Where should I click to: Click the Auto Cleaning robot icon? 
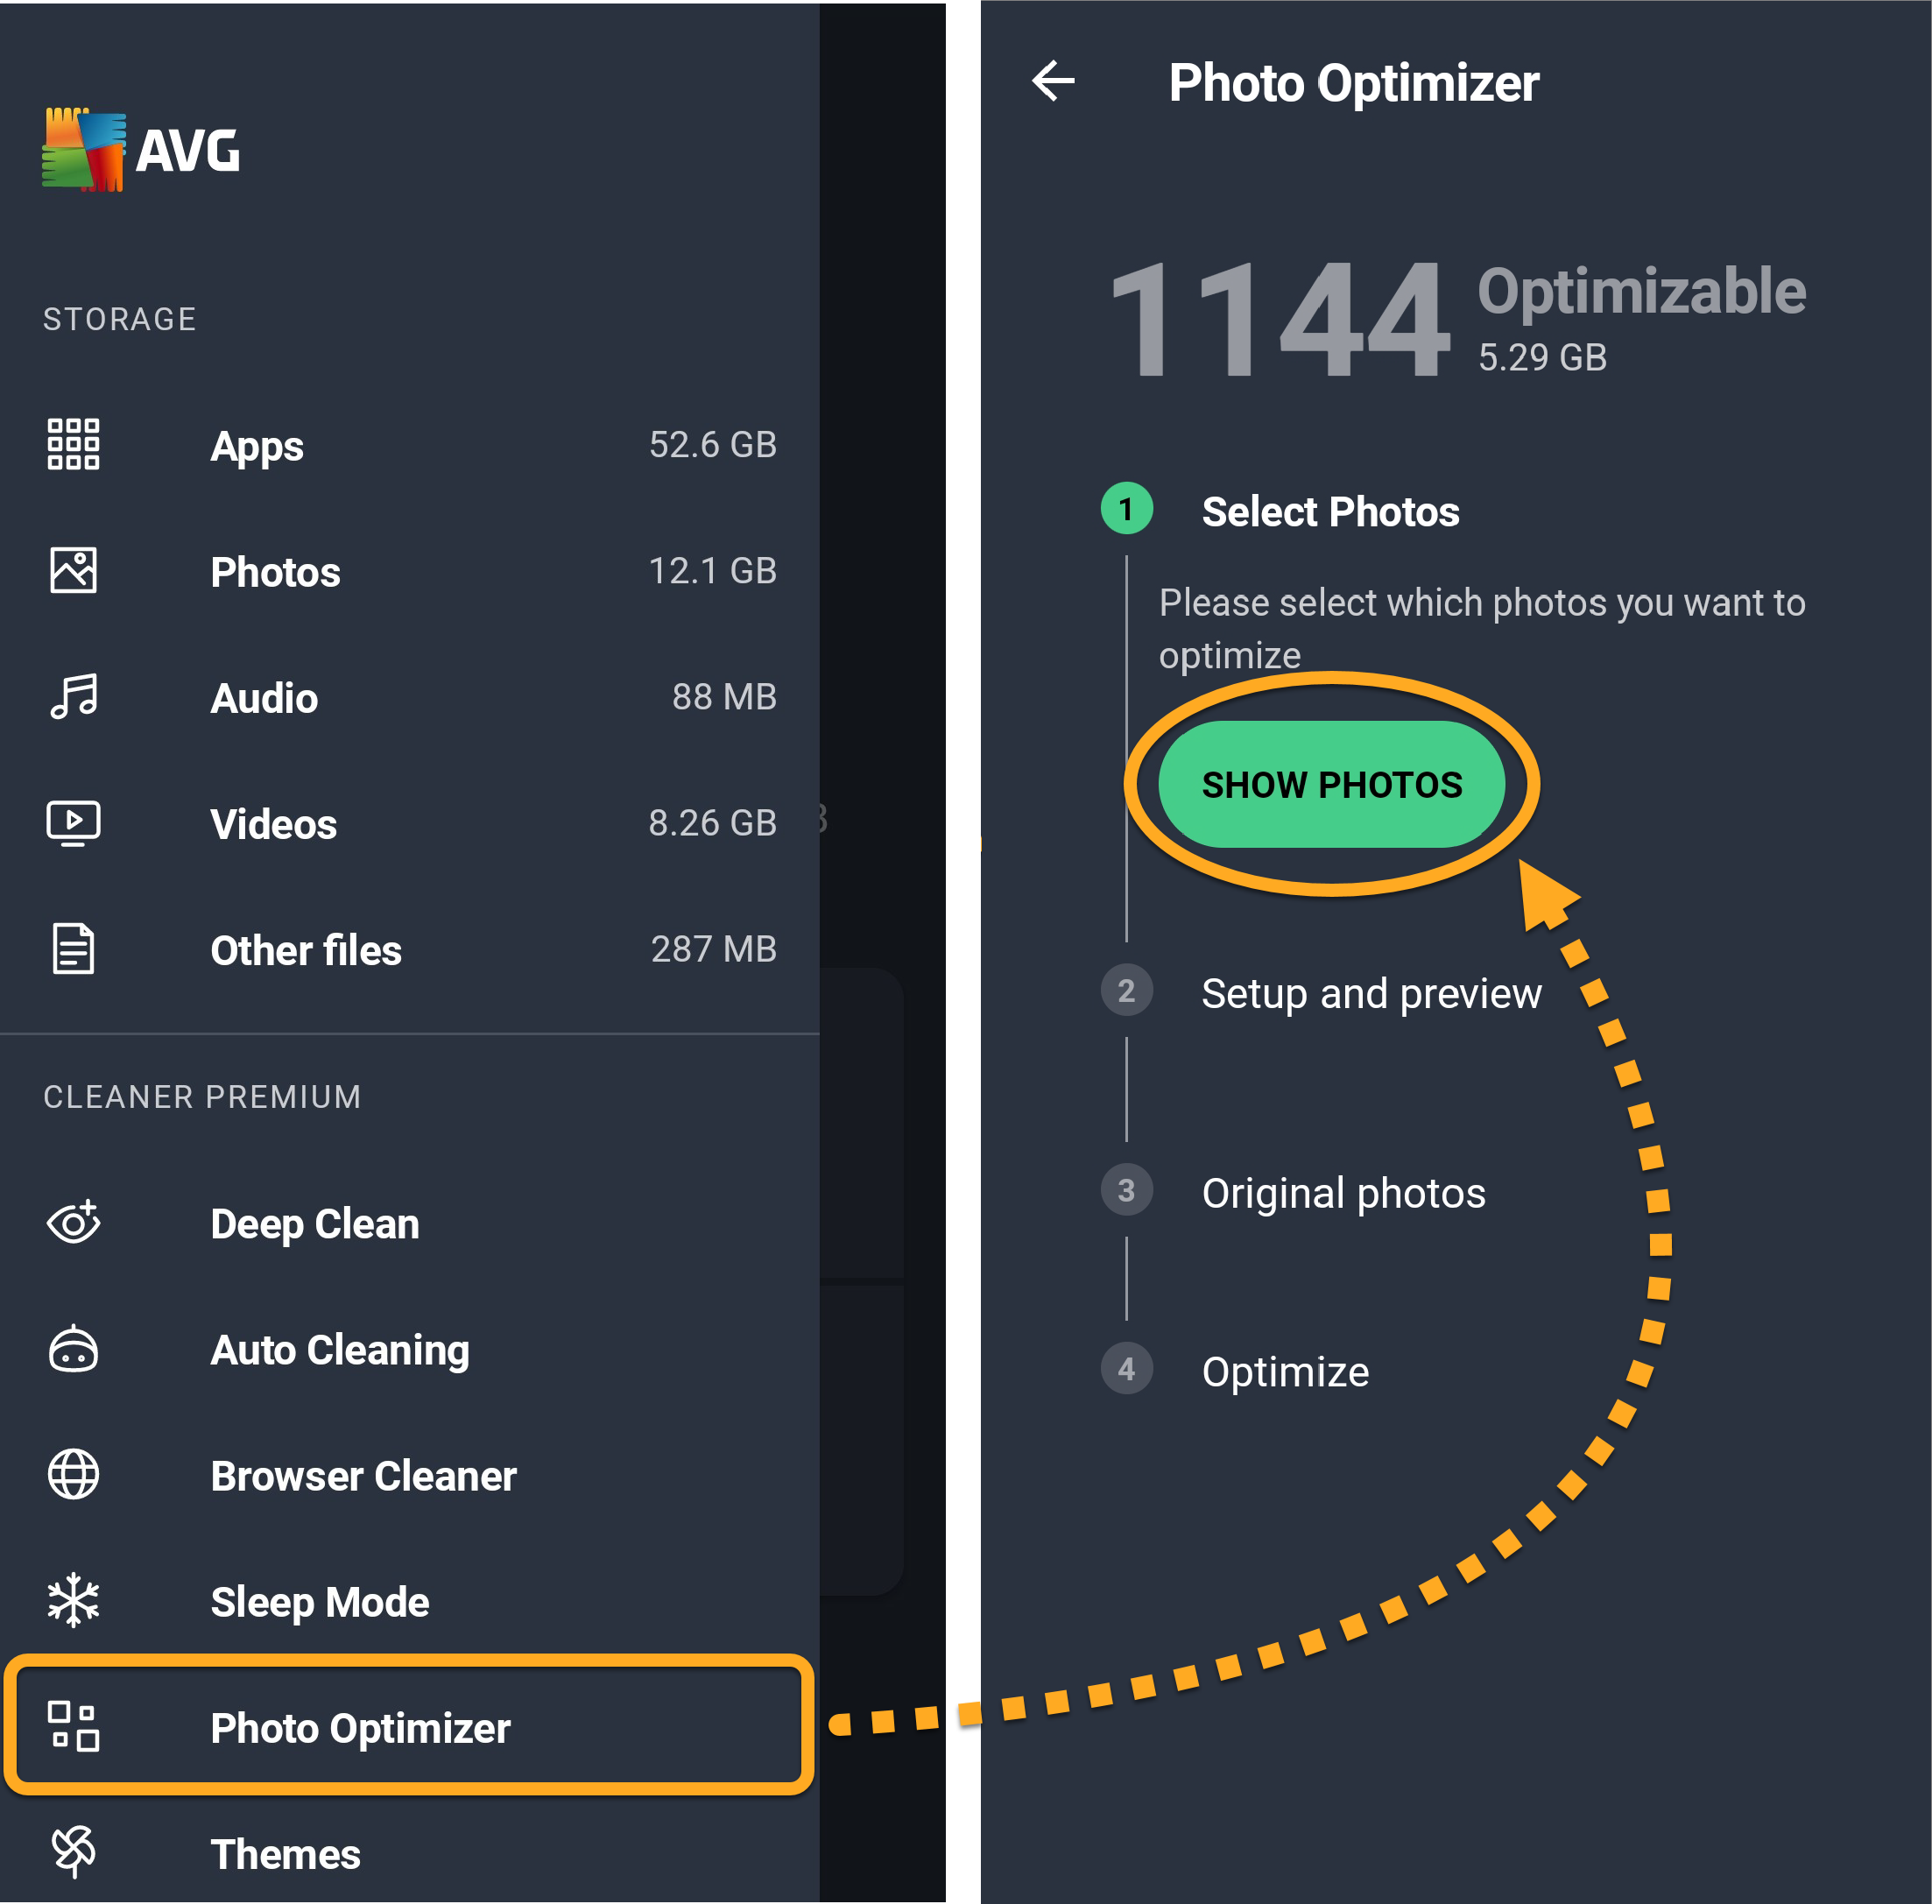pyautogui.click(x=73, y=1349)
